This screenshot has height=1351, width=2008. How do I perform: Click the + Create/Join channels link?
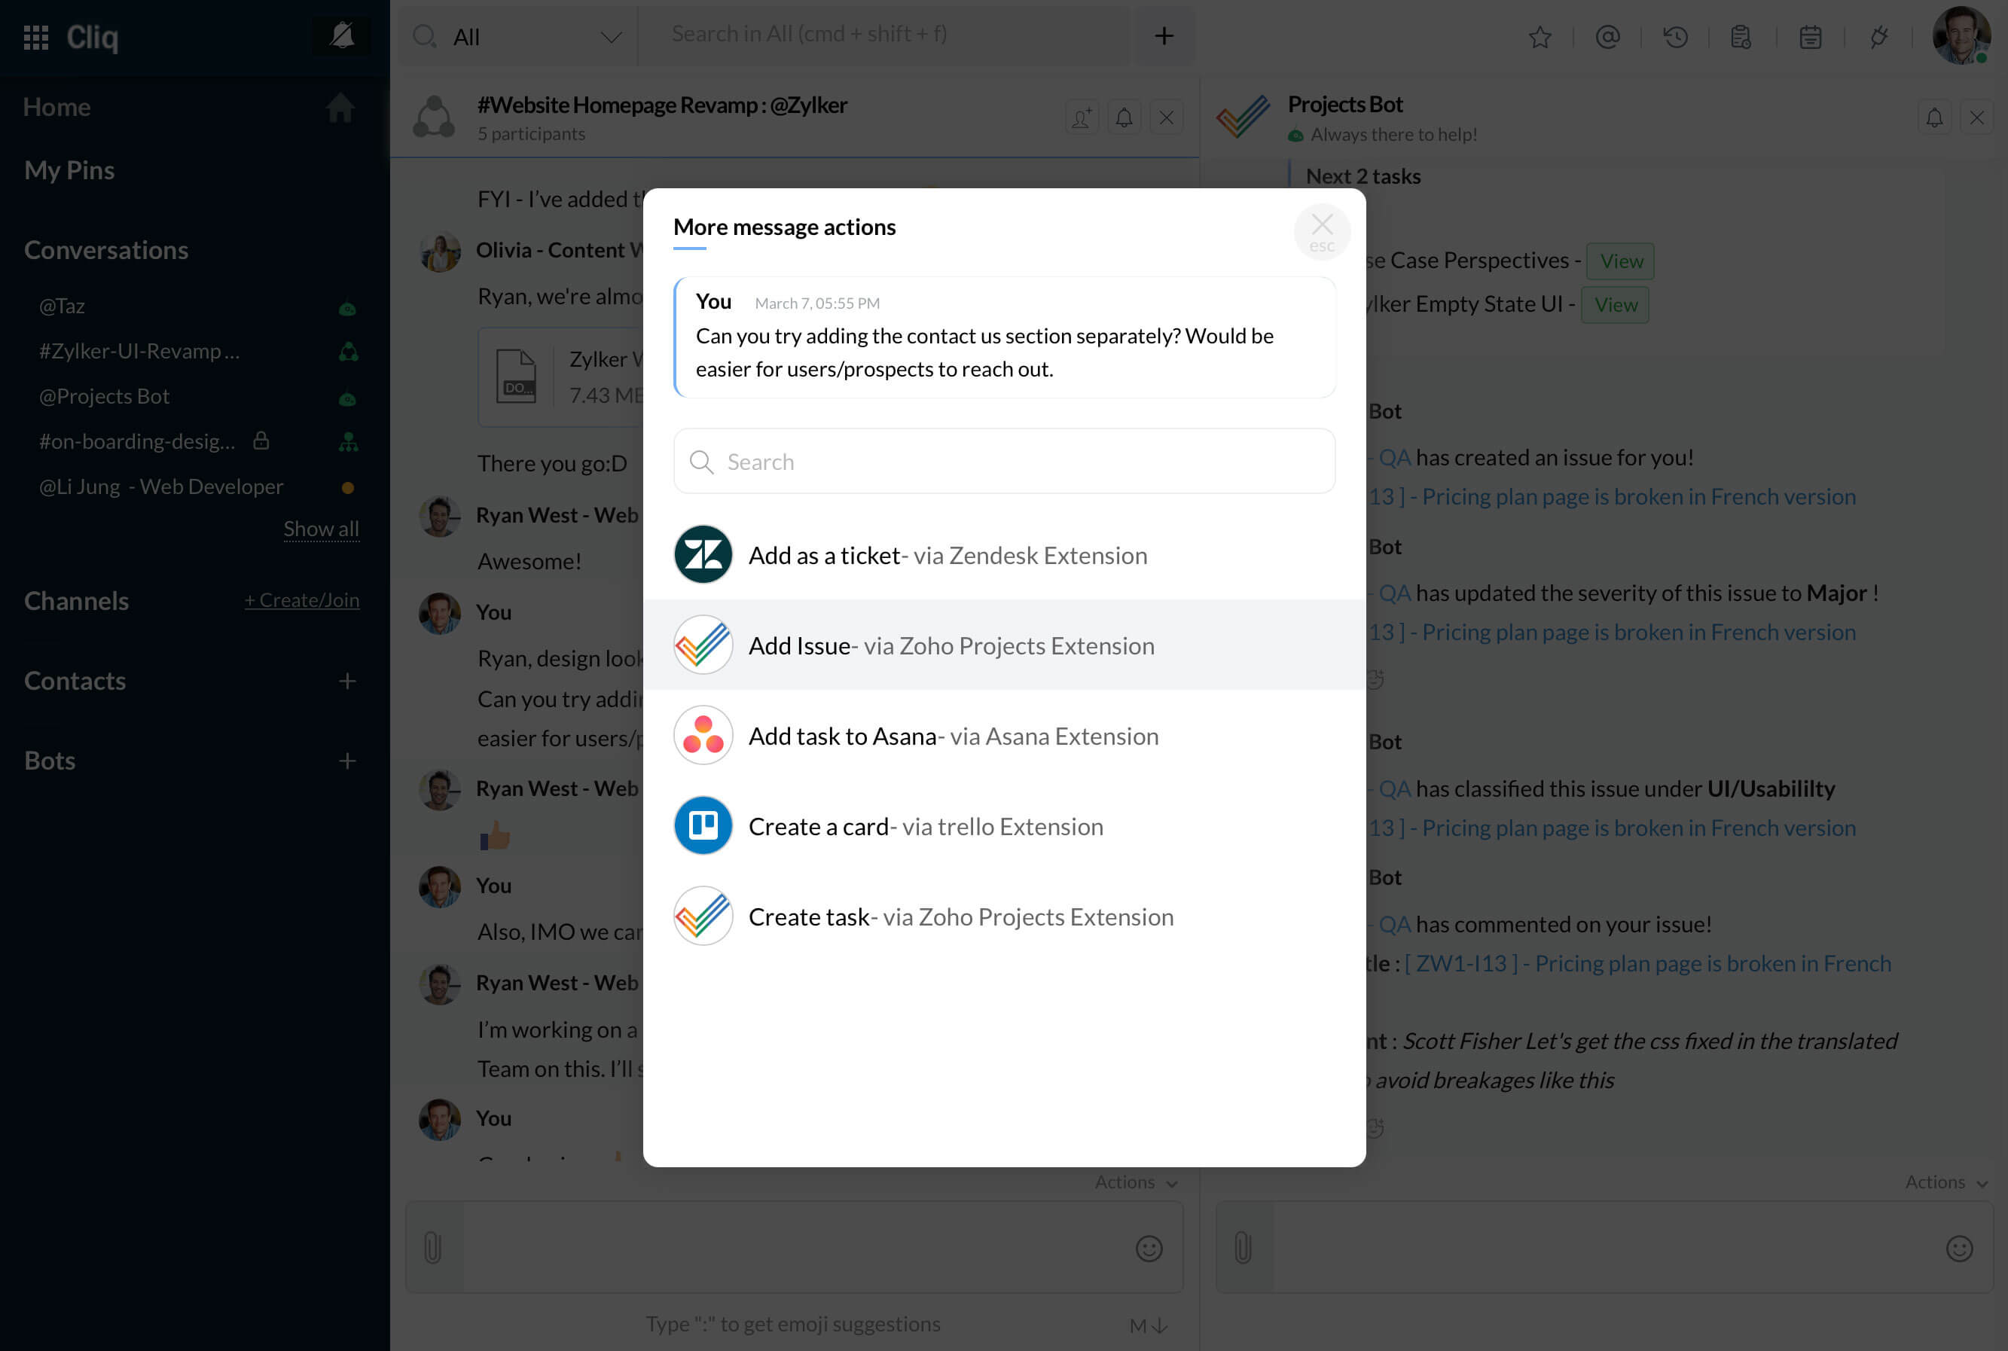301,600
